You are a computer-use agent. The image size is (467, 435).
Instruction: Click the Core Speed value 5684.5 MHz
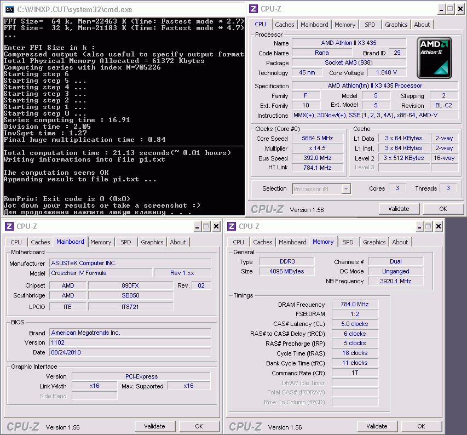tap(318, 138)
